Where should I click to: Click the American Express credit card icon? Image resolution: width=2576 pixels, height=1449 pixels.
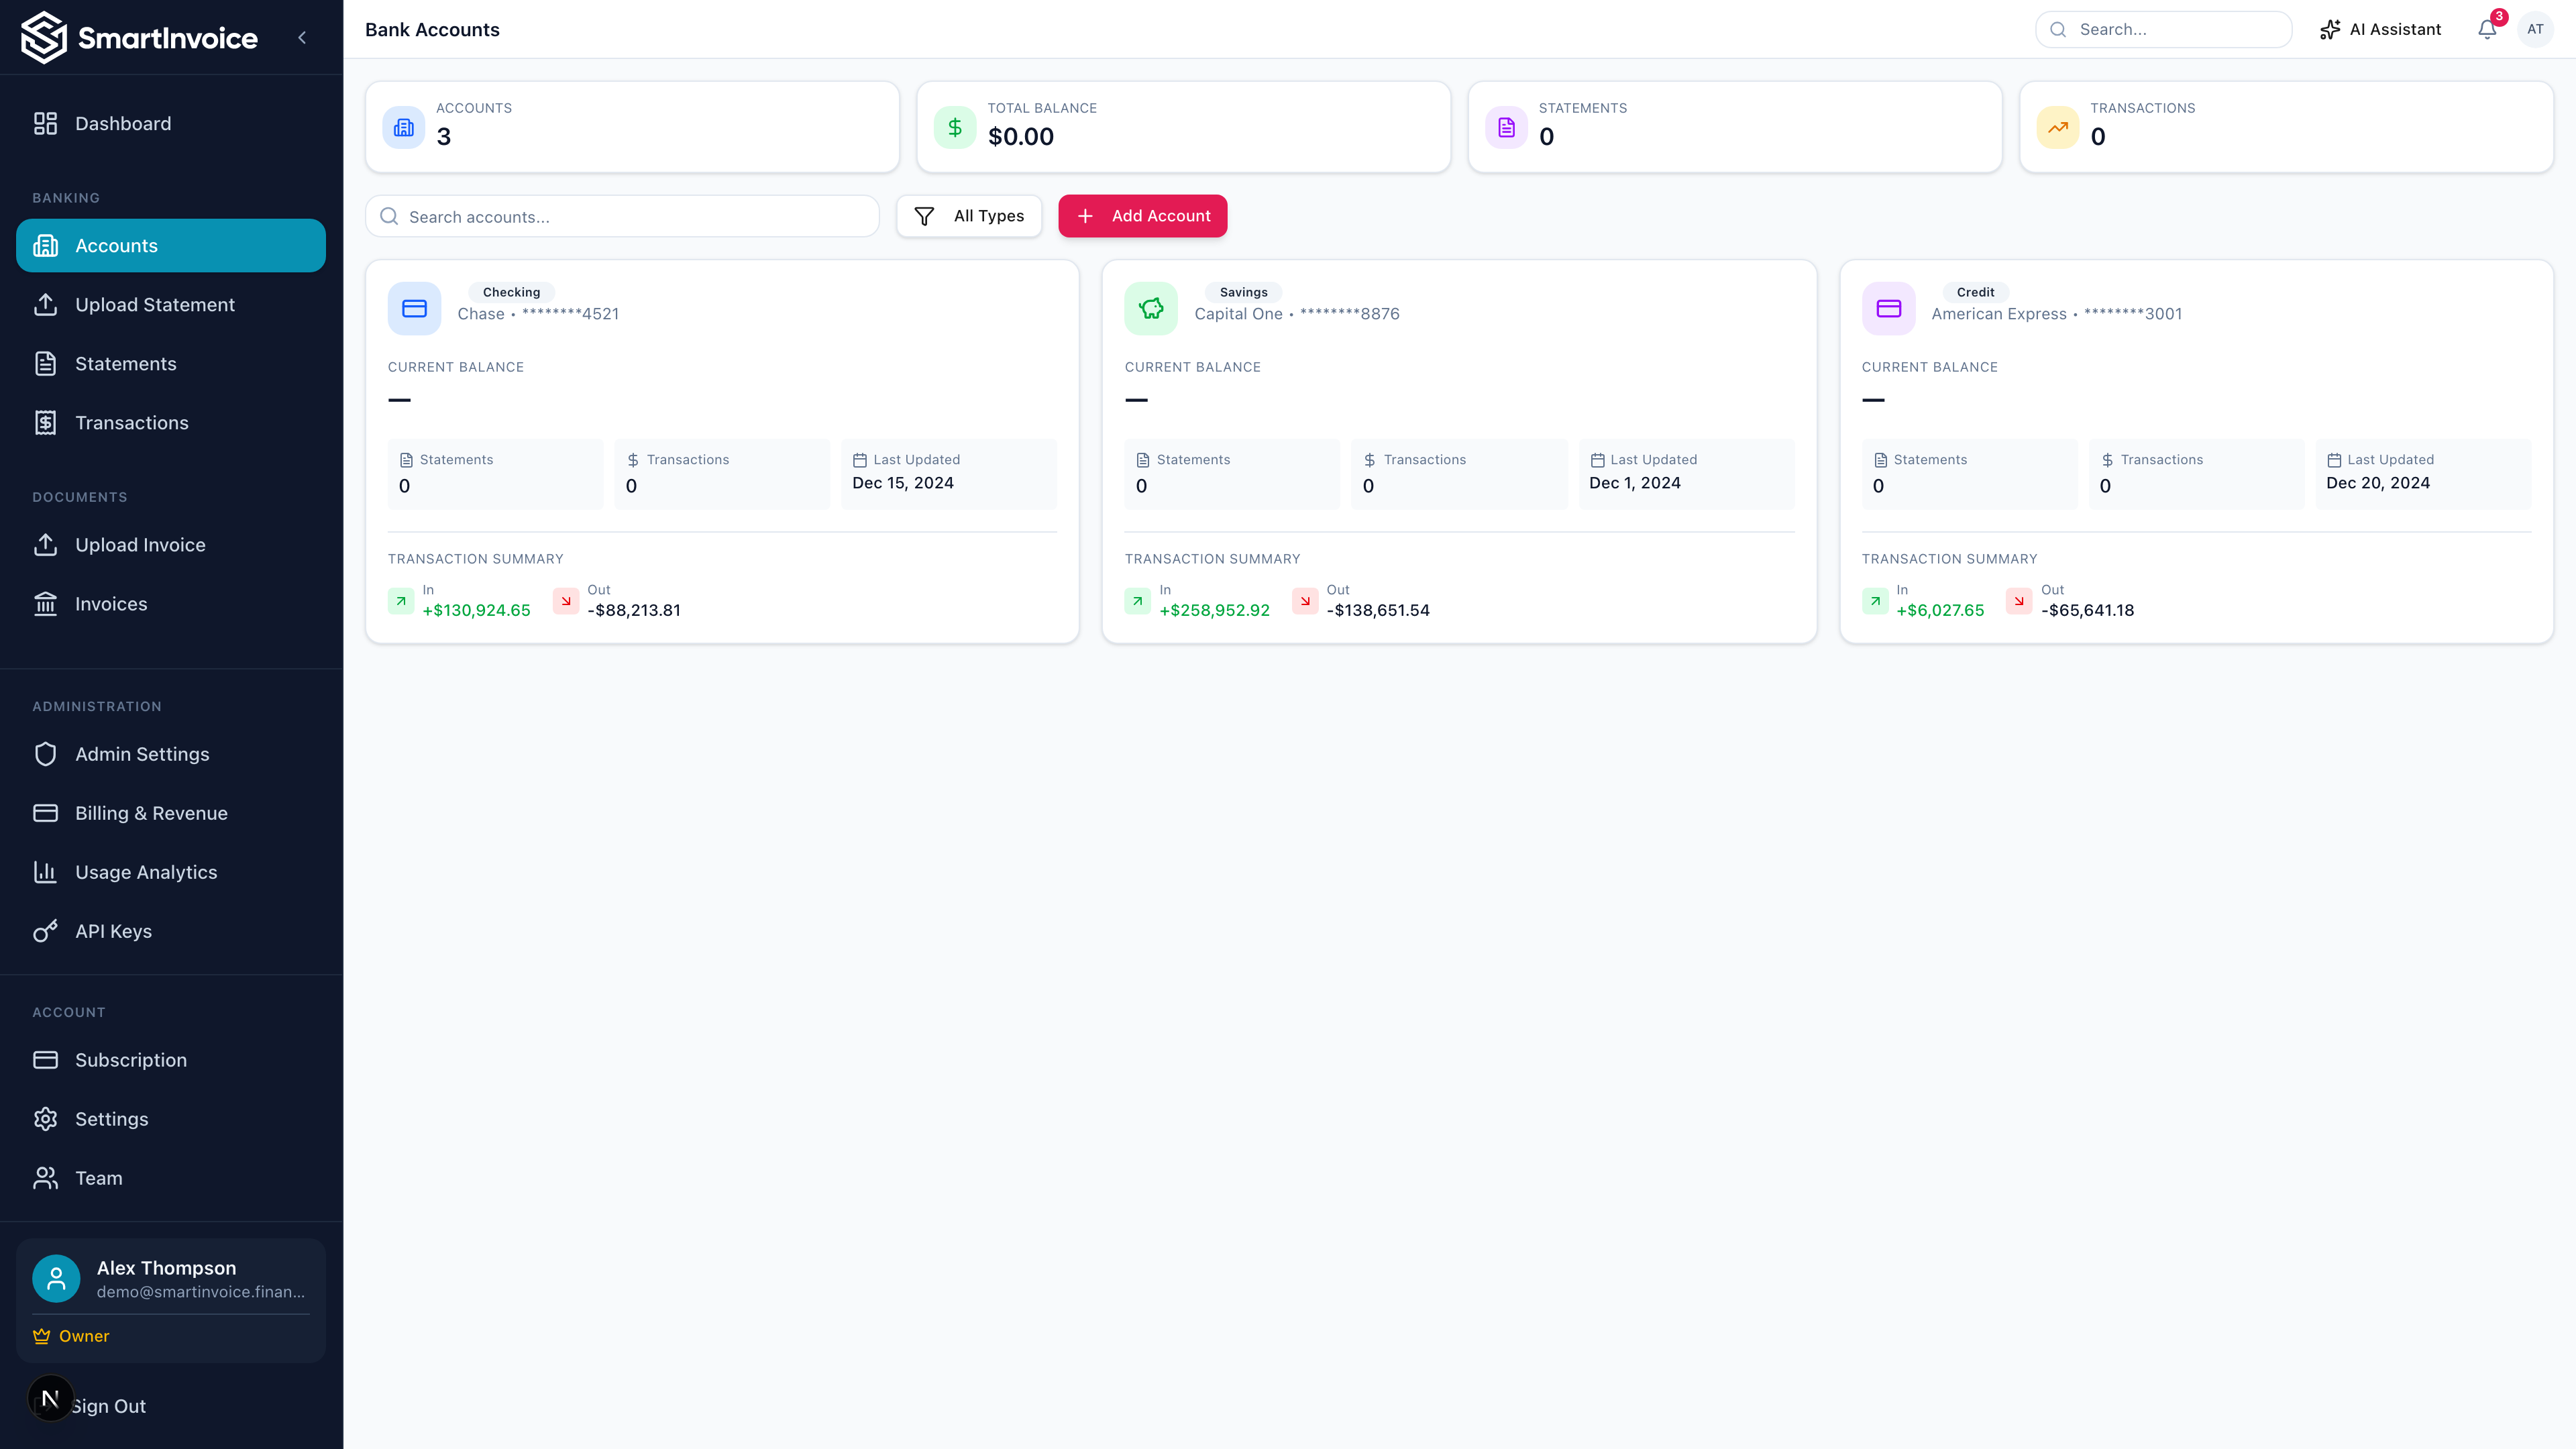pyautogui.click(x=1888, y=308)
